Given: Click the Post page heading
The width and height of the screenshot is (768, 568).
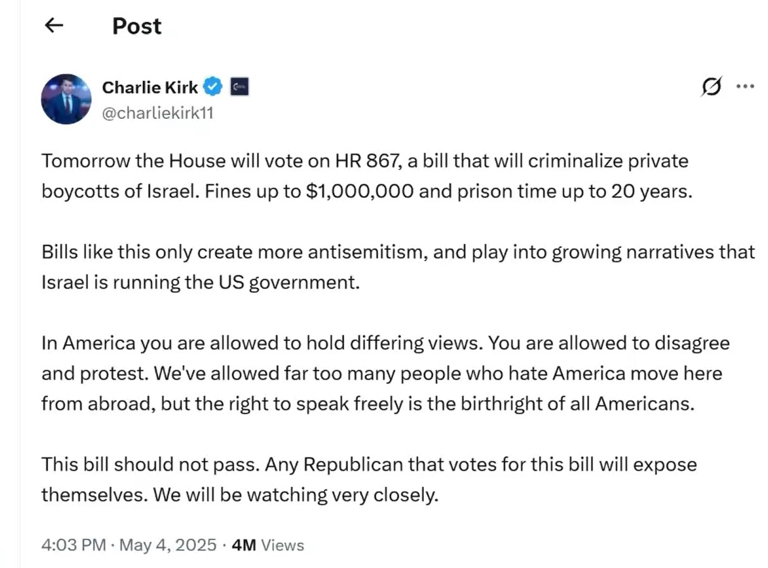Looking at the screenshot, I should tap(137, 26).
